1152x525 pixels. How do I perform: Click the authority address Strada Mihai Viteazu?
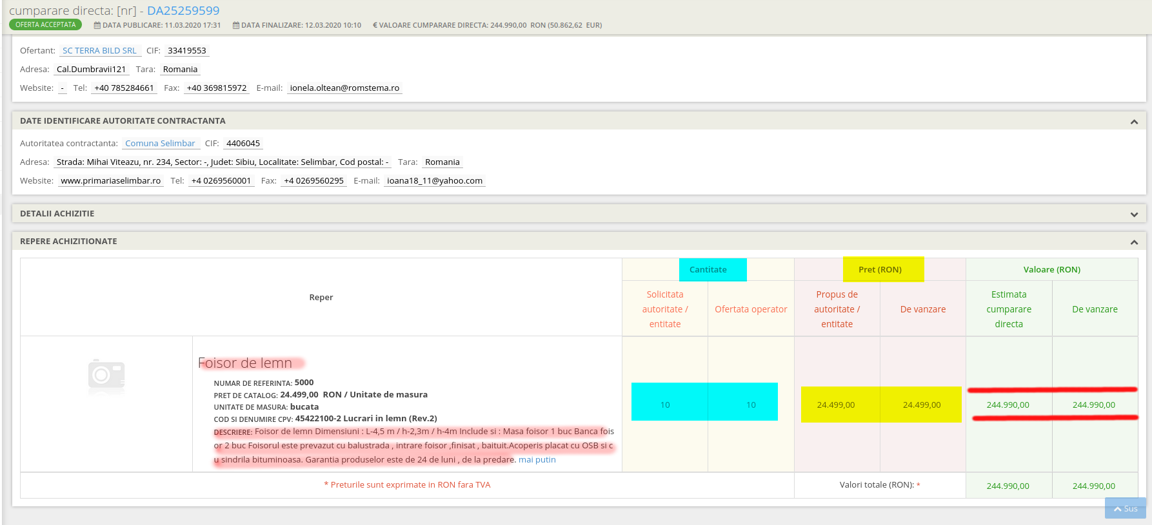[223, 162]
